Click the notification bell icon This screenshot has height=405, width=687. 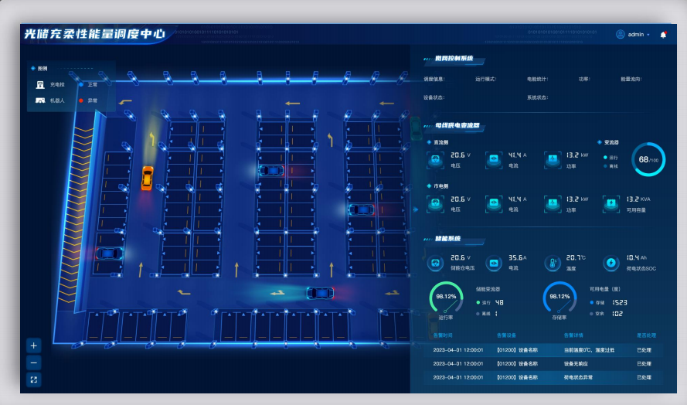pos(663,35)
